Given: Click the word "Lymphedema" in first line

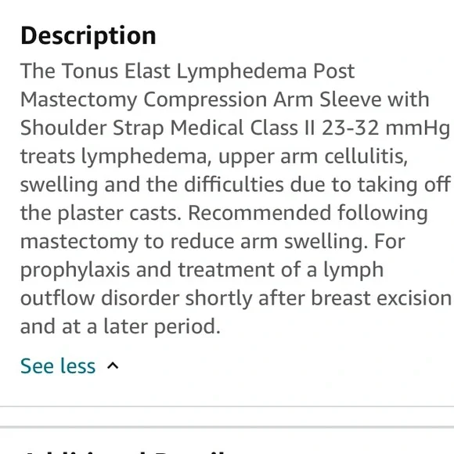Looking at the screenshot, I should [242, 72].
